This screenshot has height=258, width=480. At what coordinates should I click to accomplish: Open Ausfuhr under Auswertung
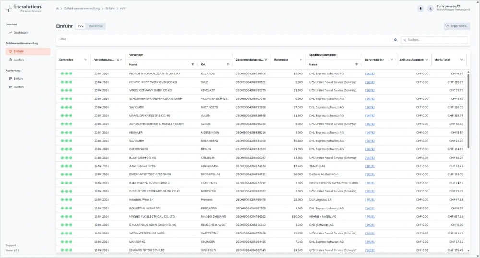pos(19,87)
